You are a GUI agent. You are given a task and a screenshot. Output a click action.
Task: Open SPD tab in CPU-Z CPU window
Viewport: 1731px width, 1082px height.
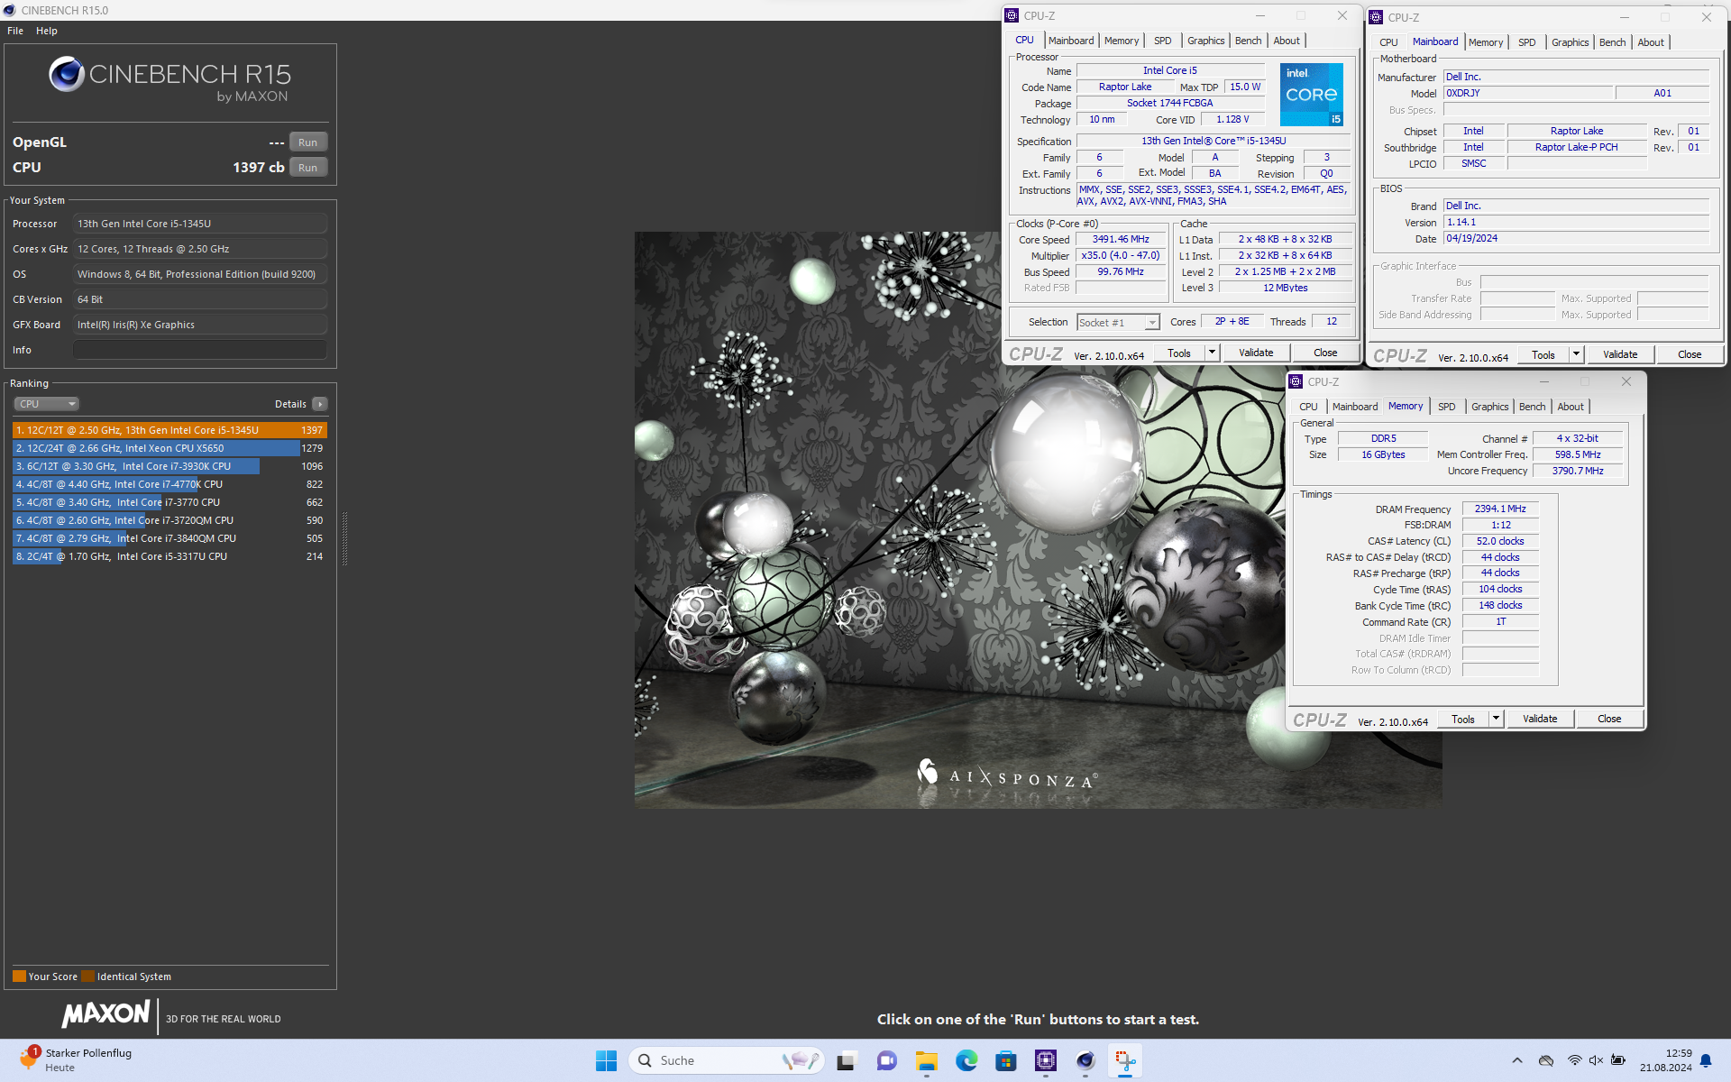tap(1163, 41)
